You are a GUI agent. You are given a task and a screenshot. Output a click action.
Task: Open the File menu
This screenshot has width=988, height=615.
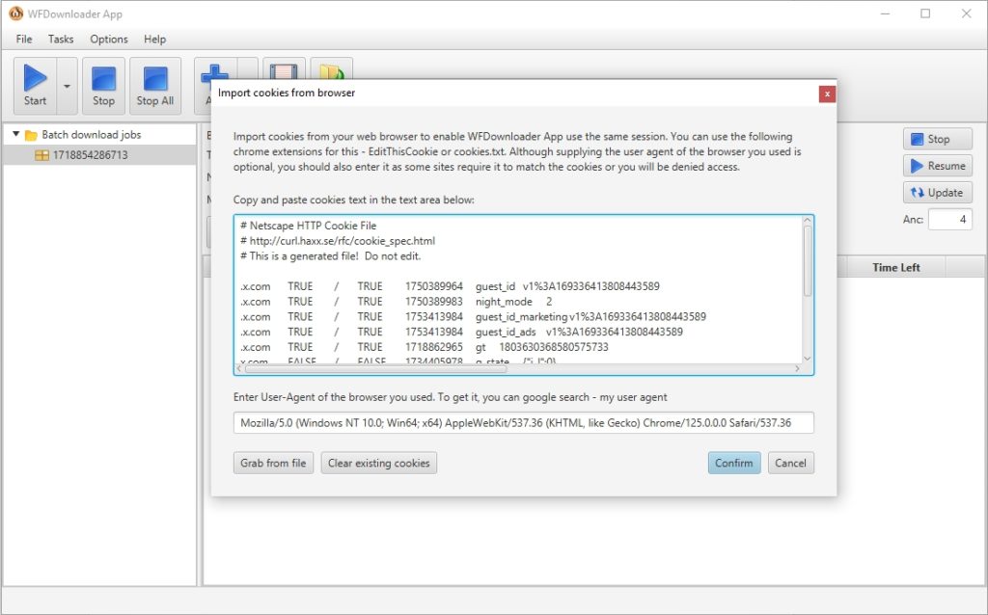click(23, 39)
